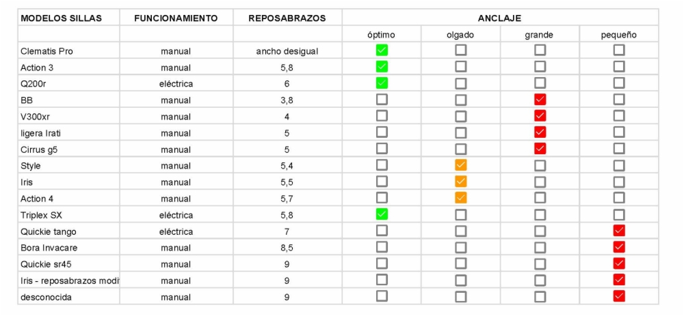Image resolution: width=684 pixels, height=316 pixels.
Task: Uncheck the óptimo checkbox for Q200r
Action: 382,83
